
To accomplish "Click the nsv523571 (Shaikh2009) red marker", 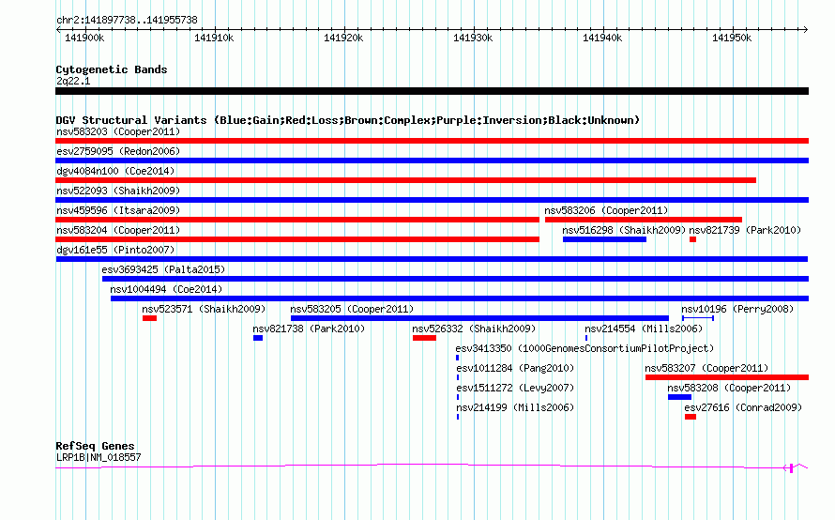I will pos(149,318).
